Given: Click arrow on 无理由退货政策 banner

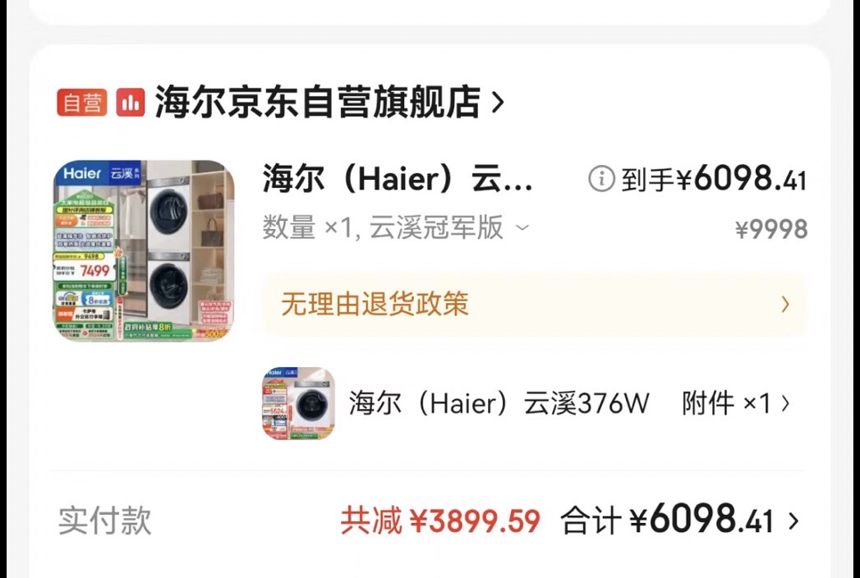Looking at the screenshot, I should coord(785,305).
